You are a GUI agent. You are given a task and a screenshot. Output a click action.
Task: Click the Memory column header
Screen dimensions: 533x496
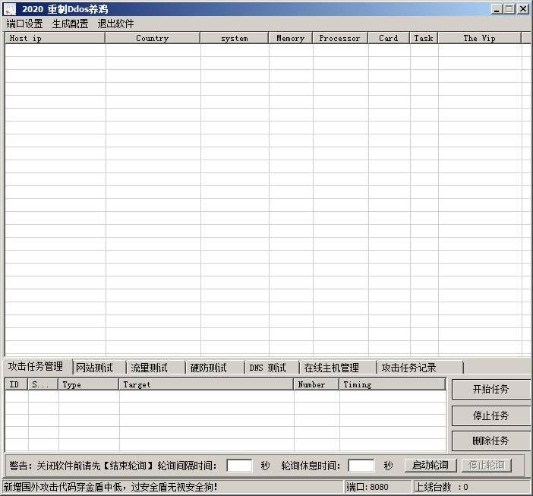click(x=290, y=38)
